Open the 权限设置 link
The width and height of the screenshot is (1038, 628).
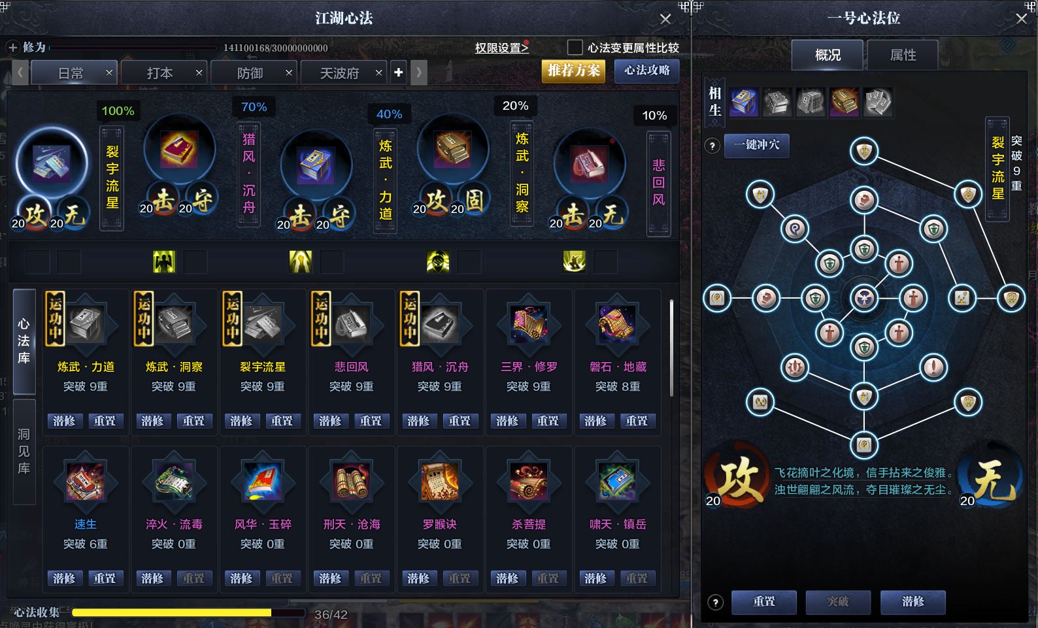501,48
